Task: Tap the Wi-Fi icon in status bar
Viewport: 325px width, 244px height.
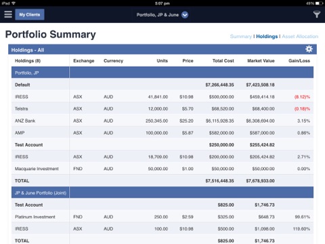Action: click(x=14, y=3)
